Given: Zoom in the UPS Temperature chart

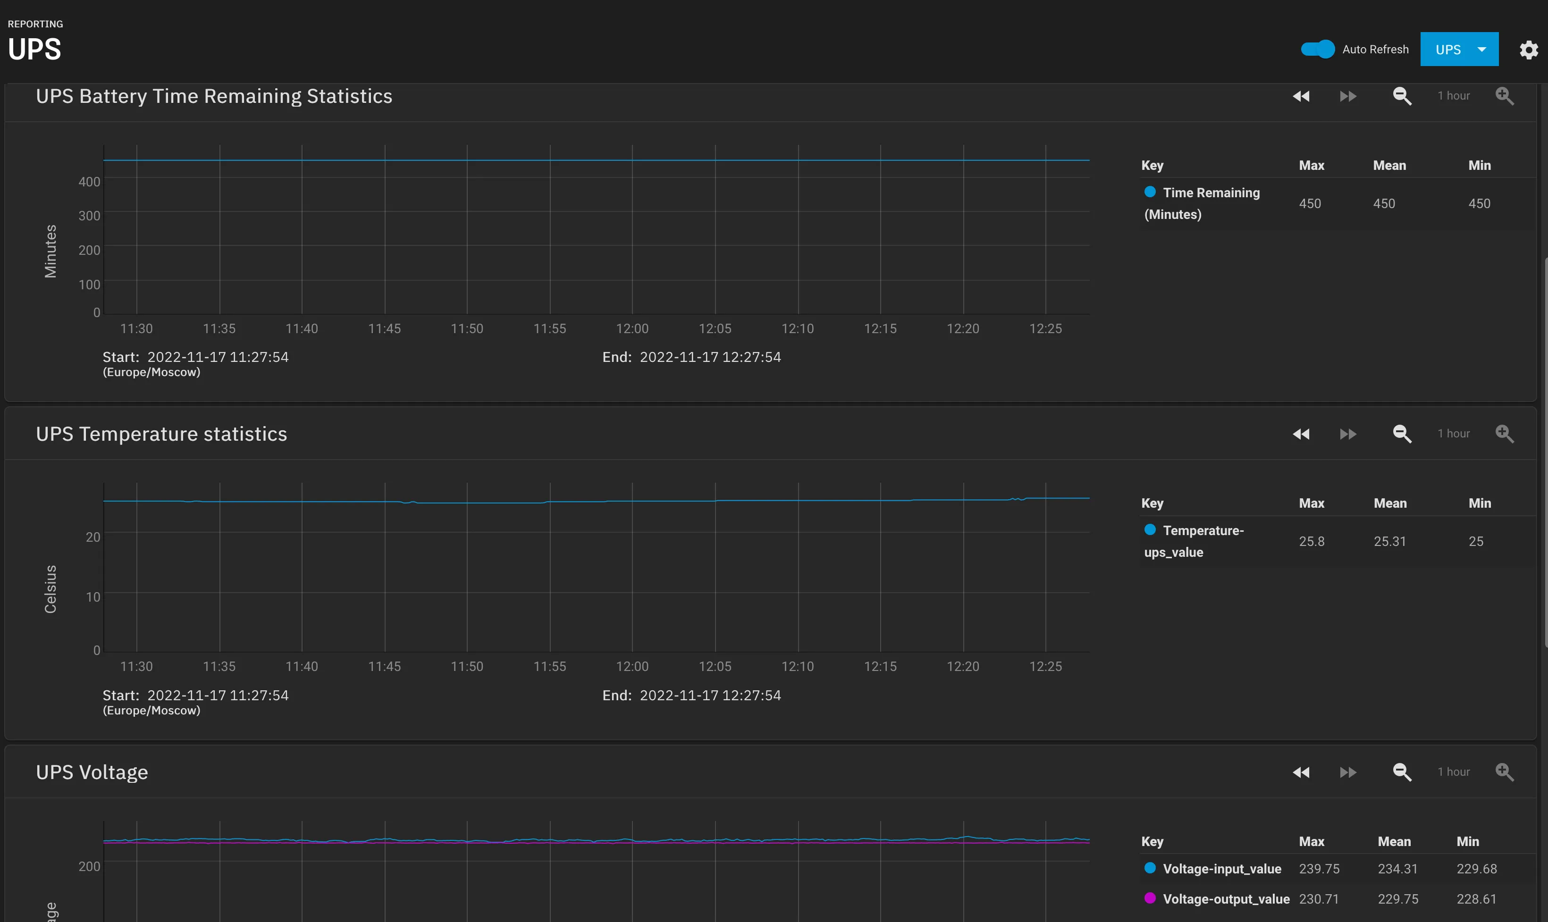Looking at the screenshot, I should (x=1505, y=434).
